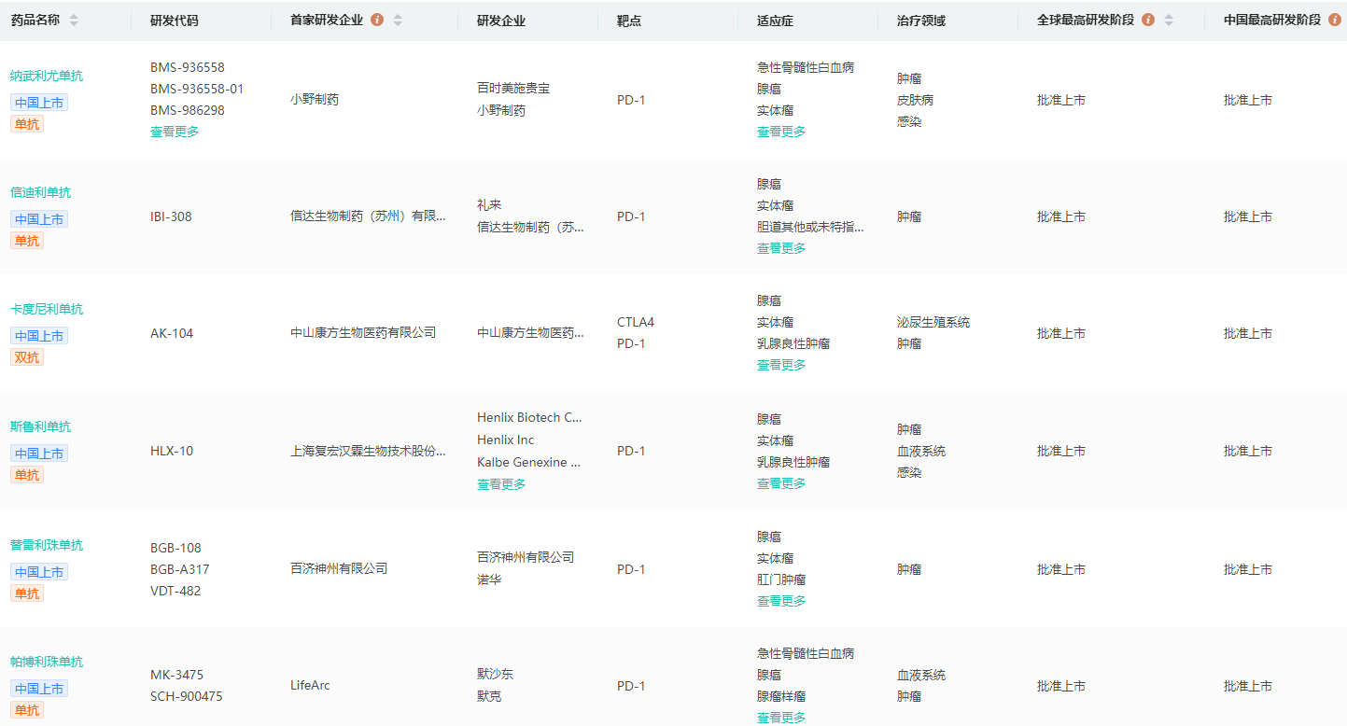The width and height of the screenshot is (1347, 726).
Task: Expand 查看更多 under BMS-986298 research codes
Action: coord(175,132)
